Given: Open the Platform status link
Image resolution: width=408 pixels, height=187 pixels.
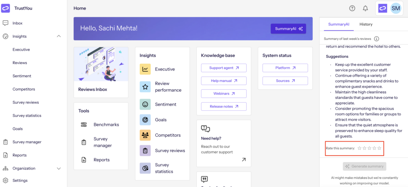Looking at the screenshot, I should pos(285,68).
